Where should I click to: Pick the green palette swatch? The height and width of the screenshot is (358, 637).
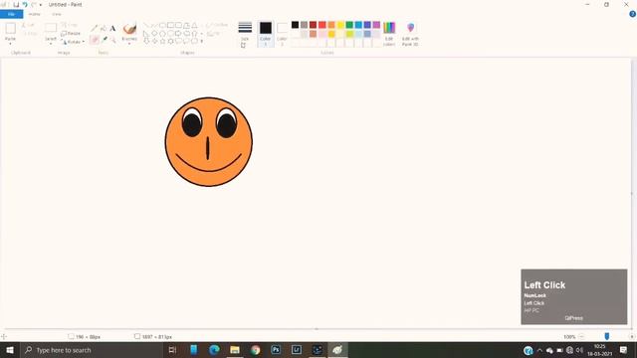349,25
